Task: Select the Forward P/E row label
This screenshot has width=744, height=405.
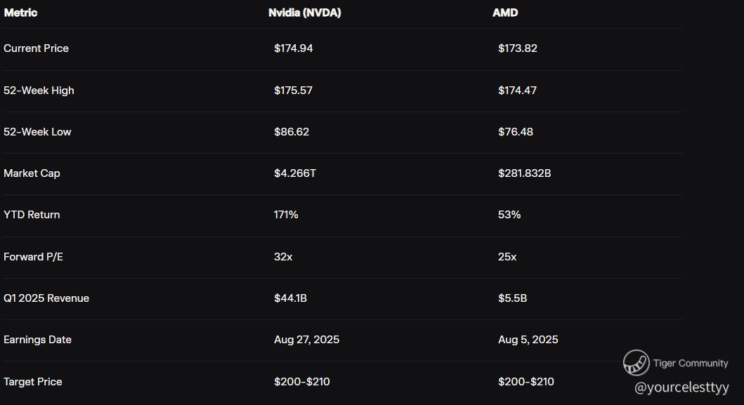Action: (33, 257)
